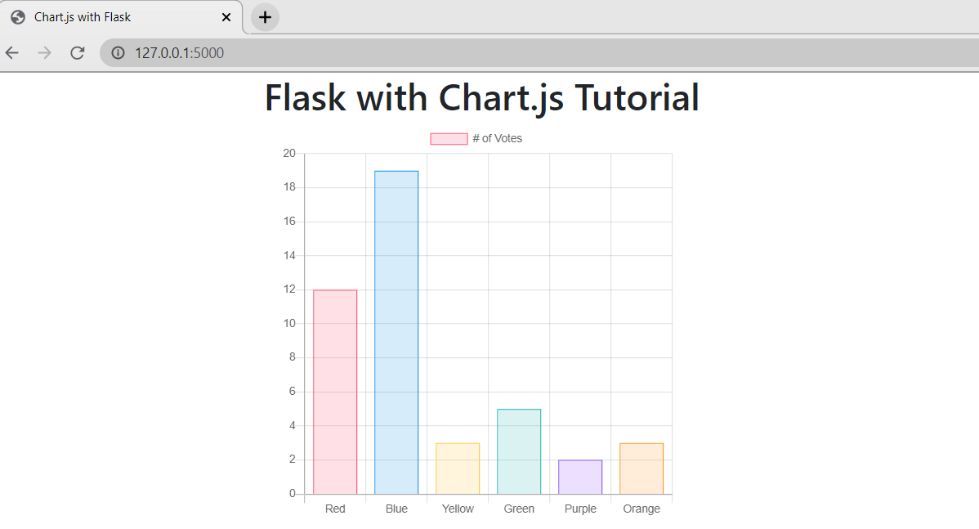View site information icon in address bar
The width and height of the screenshot is (979, 529).
(118, 53)
